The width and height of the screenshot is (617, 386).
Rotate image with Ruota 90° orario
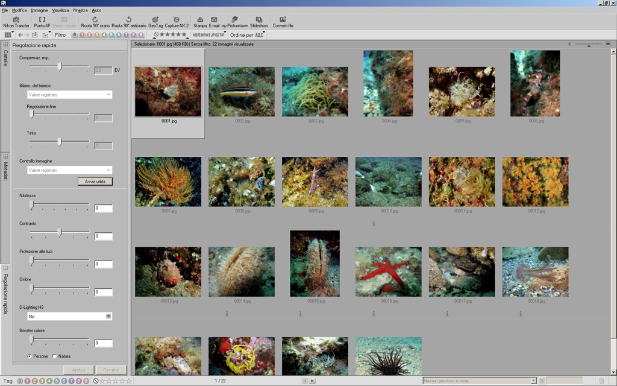95,22
